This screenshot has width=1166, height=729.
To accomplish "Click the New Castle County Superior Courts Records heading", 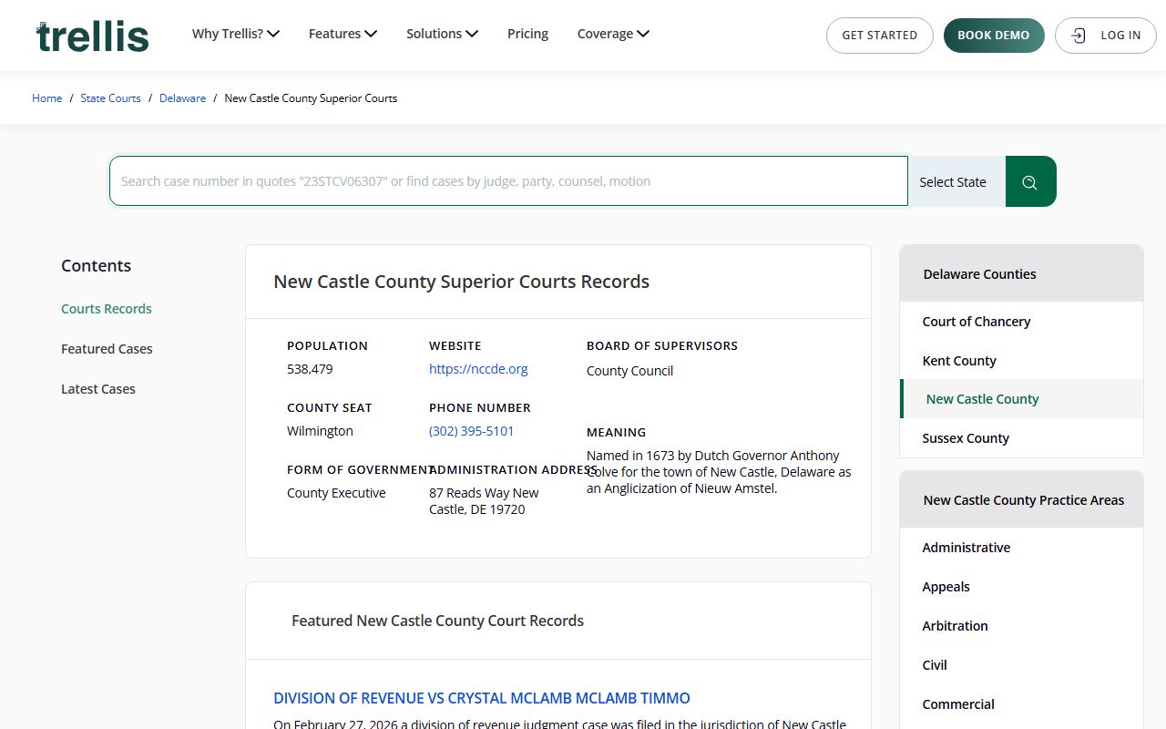I will pyautogui.click(x=462, y=282).
